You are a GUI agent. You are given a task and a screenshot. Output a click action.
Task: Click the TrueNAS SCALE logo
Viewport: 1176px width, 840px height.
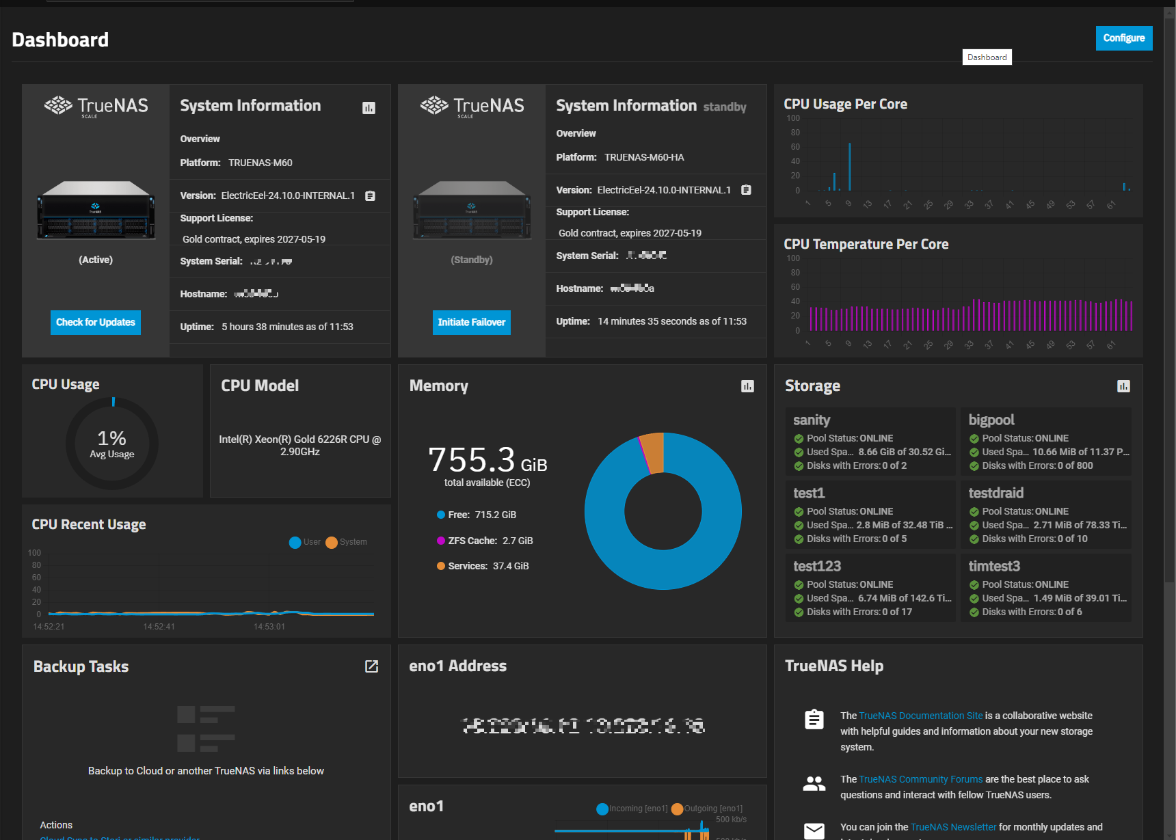click(x=96, y=107)
